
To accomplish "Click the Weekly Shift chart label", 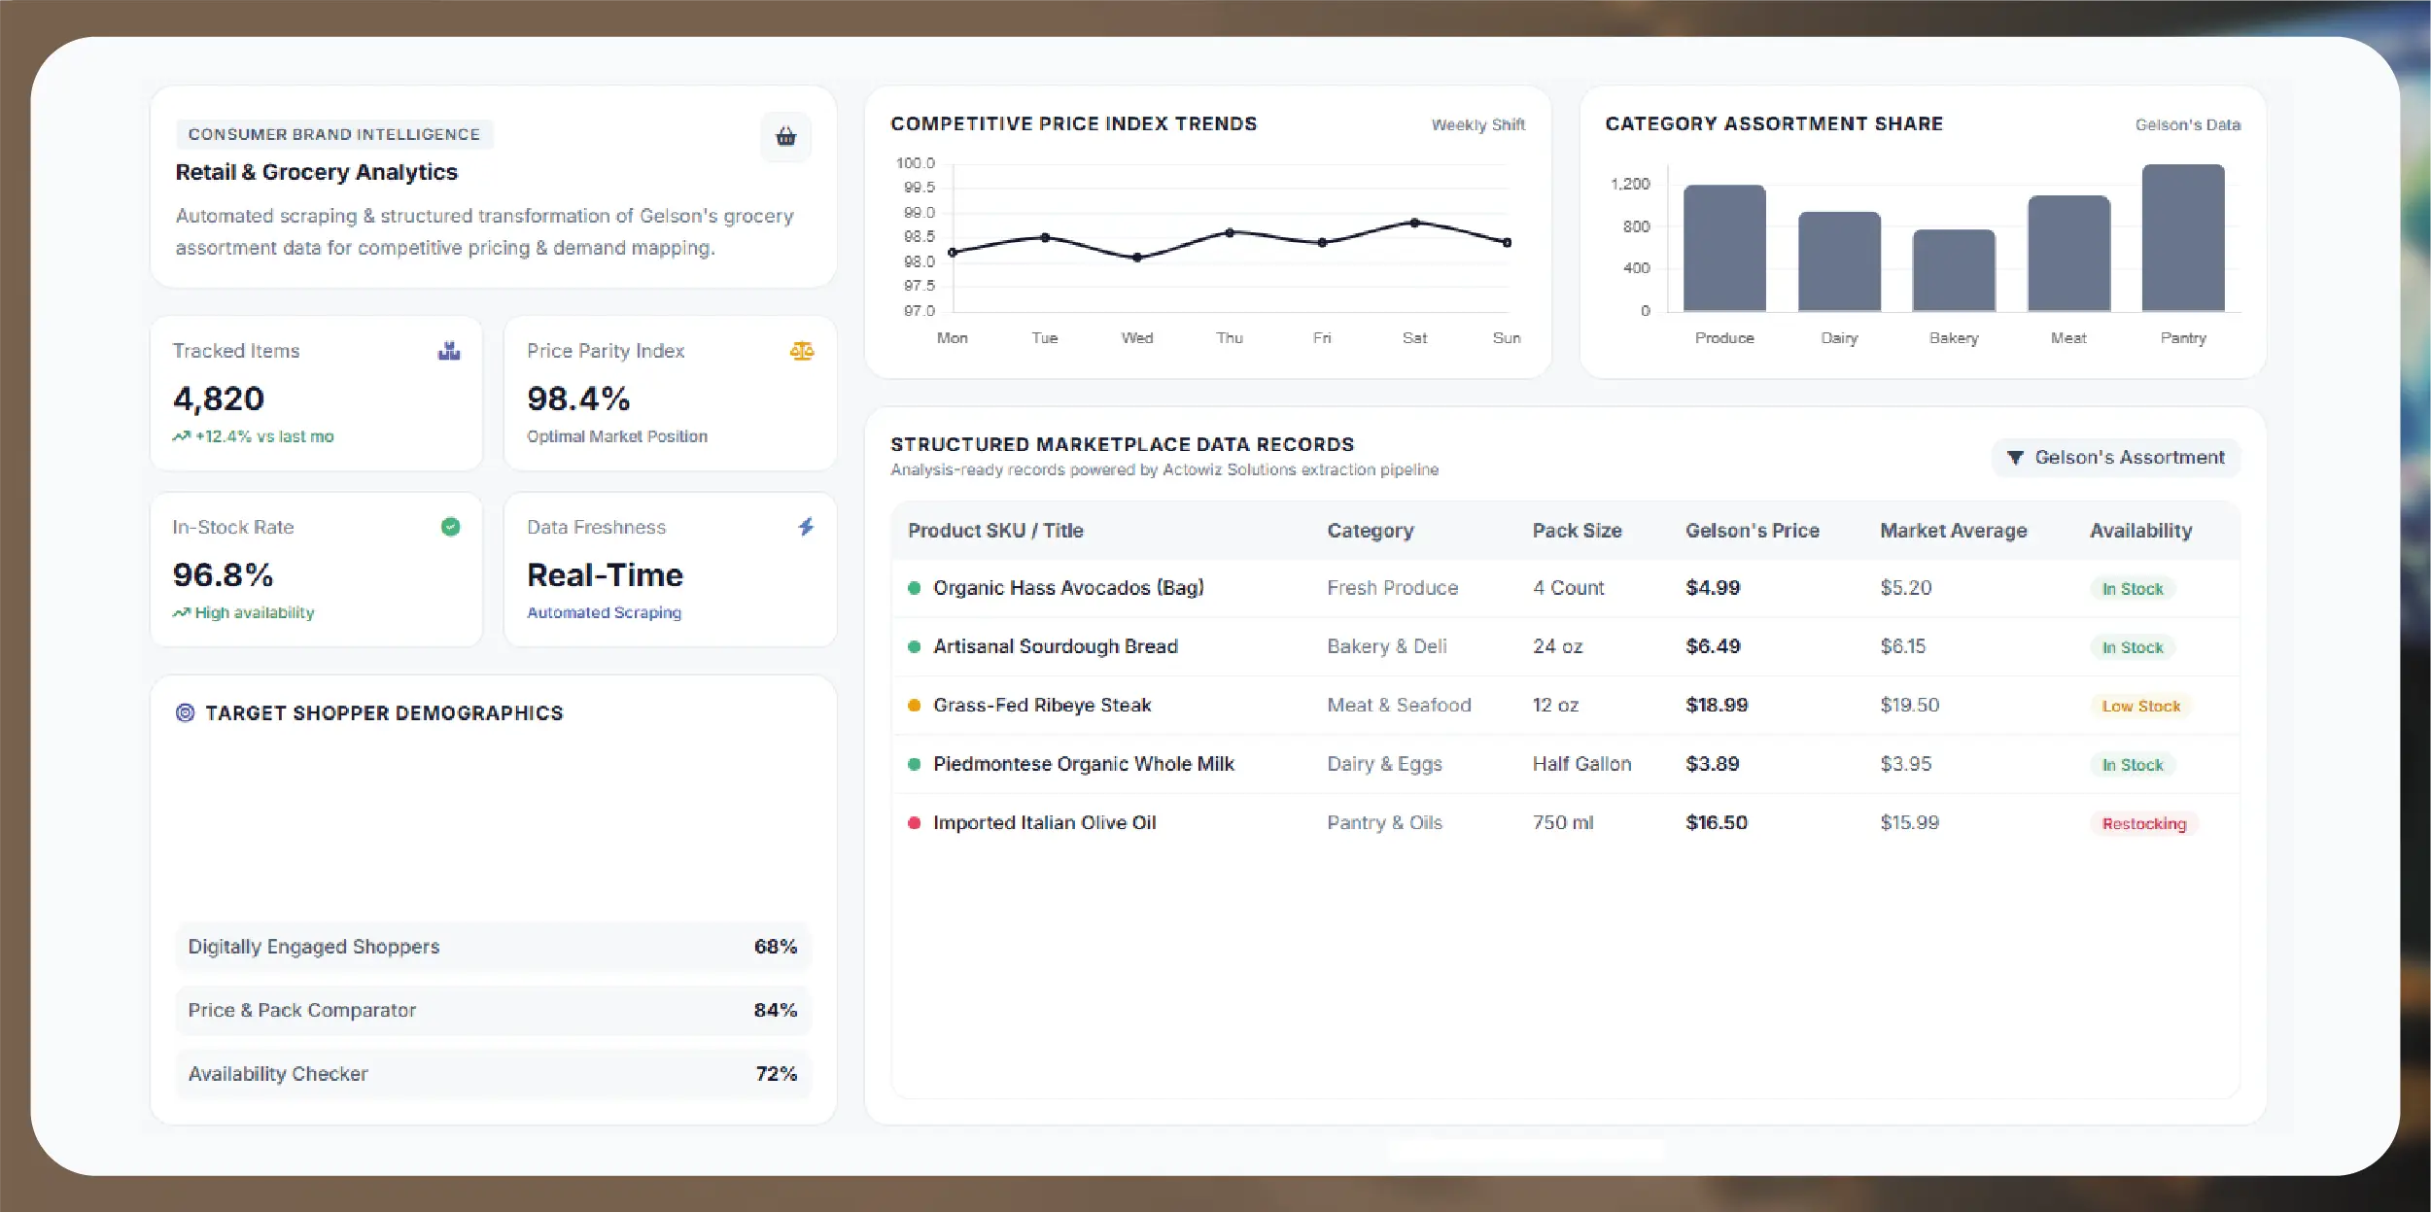I will [x=1478, y=124].
